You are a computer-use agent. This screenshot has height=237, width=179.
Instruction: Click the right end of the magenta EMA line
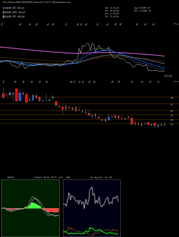pos(164,56)
